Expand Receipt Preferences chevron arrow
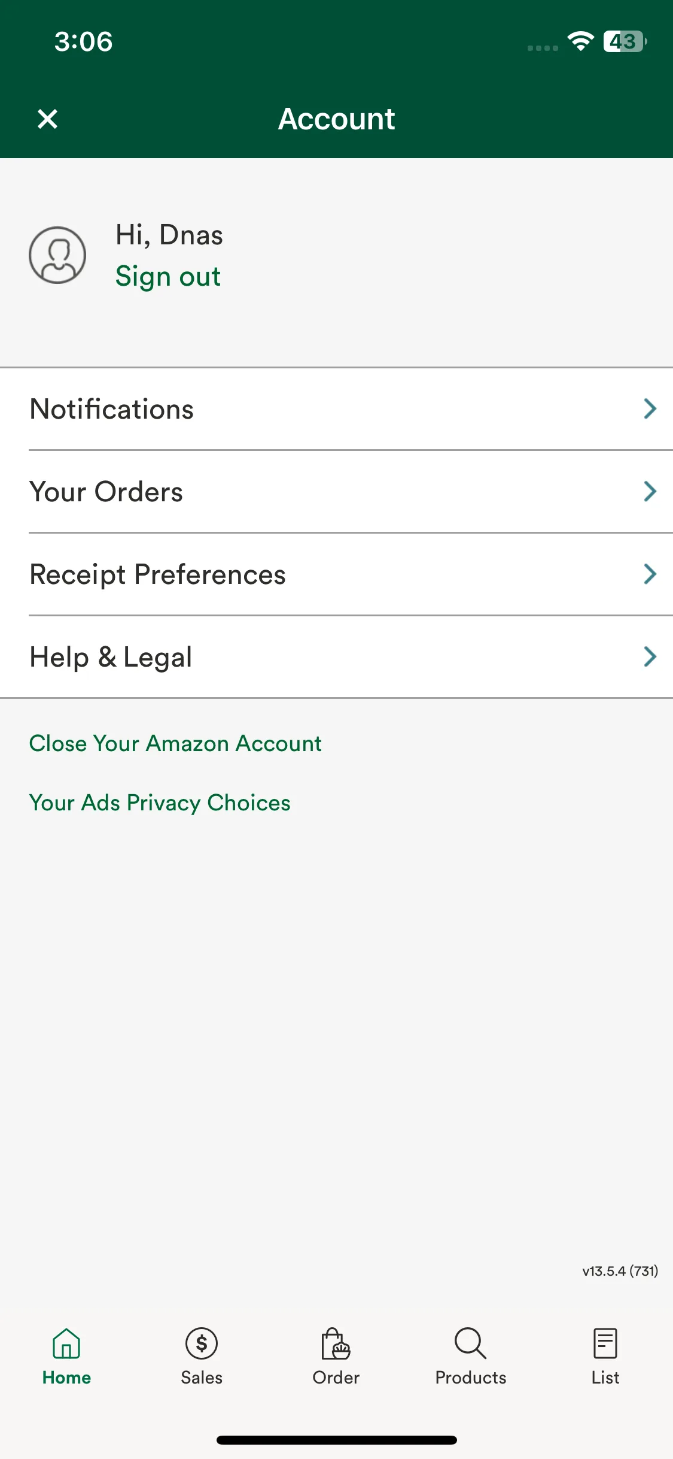 coord(650,574)
